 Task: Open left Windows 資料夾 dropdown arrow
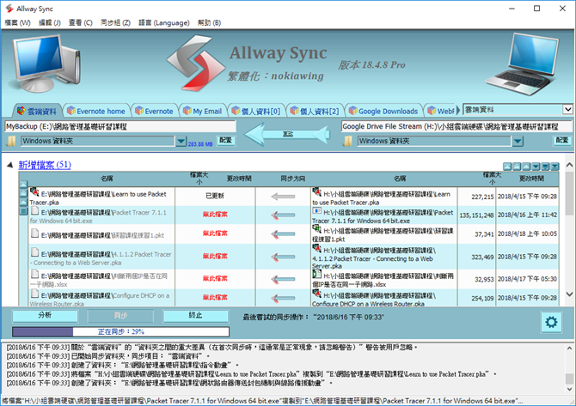181,142
